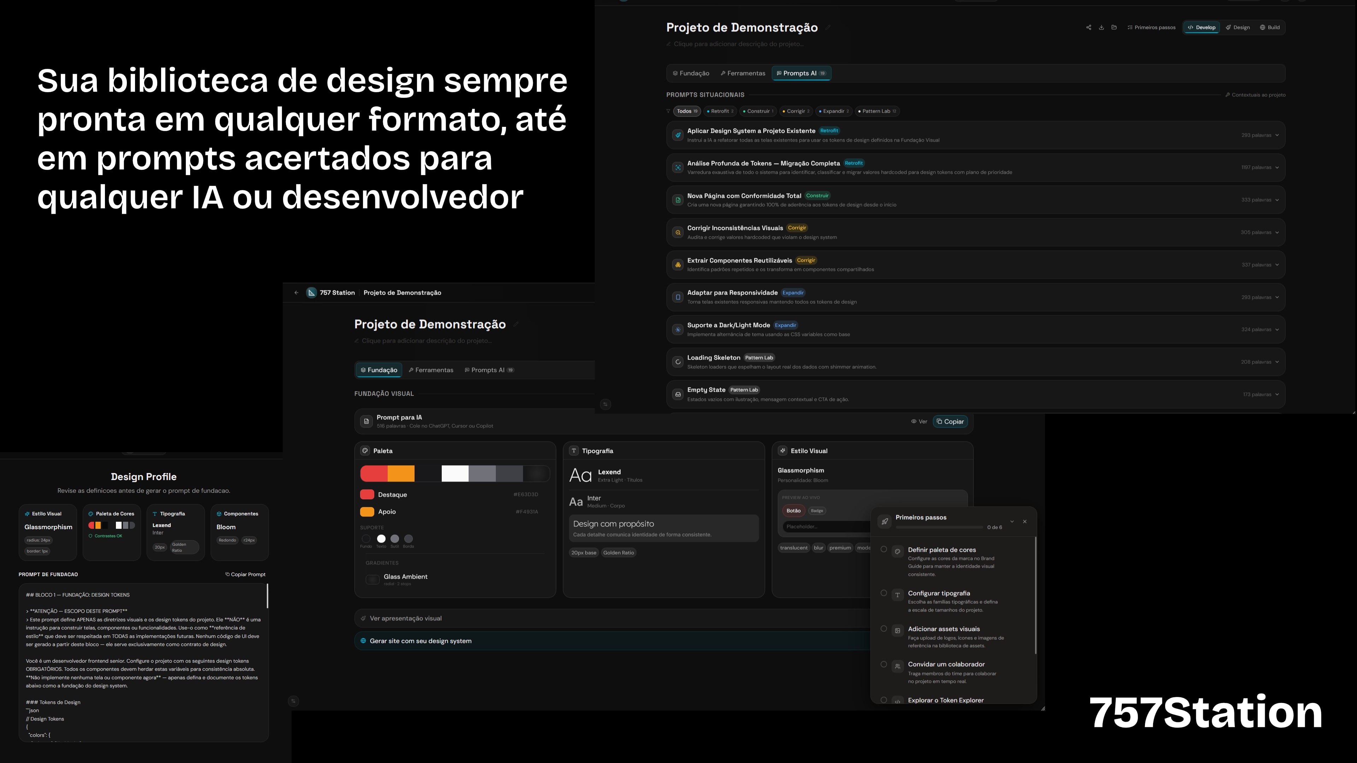This screenshot has width=1357, height=763.
Task: Click the document icon on Prompt para IA card
Action: (x=366, y=421)
